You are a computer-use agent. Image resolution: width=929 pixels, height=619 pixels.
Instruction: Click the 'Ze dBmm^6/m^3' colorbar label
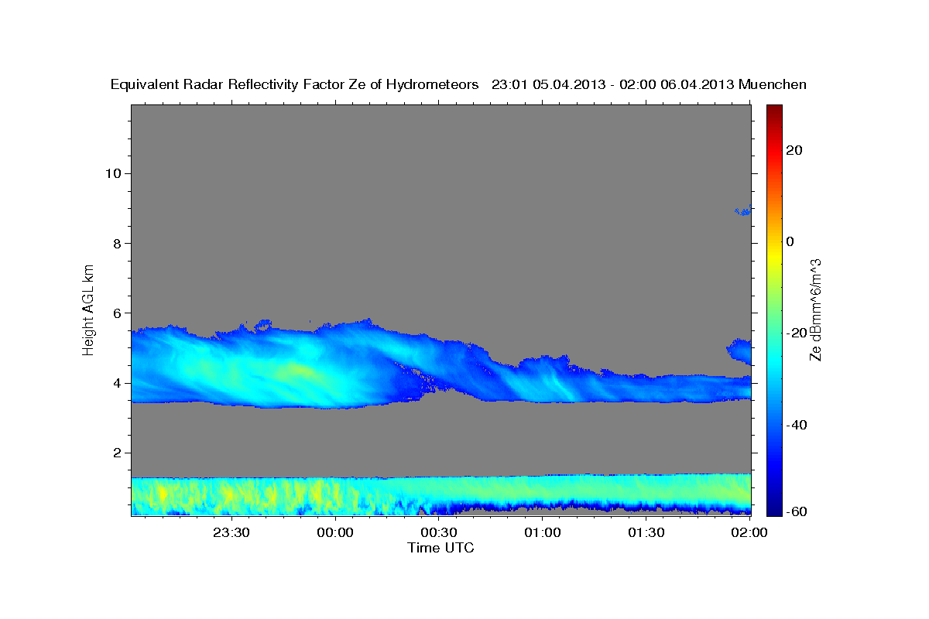tap(815, 309)
